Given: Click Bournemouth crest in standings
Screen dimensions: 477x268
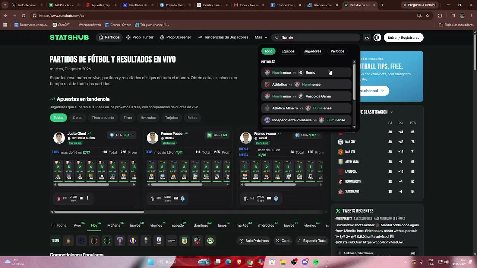Looking at the screenshot, I should [x=340, y=182].
